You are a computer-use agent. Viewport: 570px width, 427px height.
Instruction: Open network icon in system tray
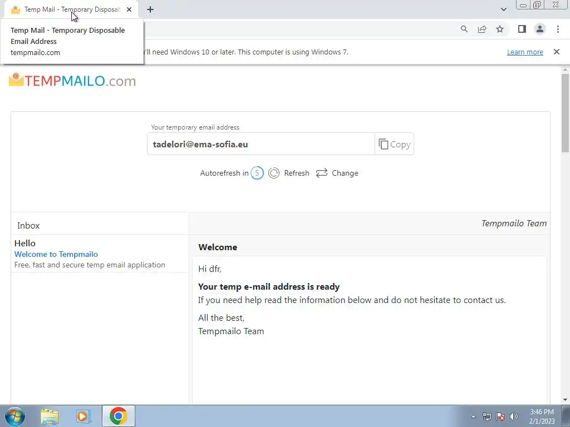pos(487,416)
